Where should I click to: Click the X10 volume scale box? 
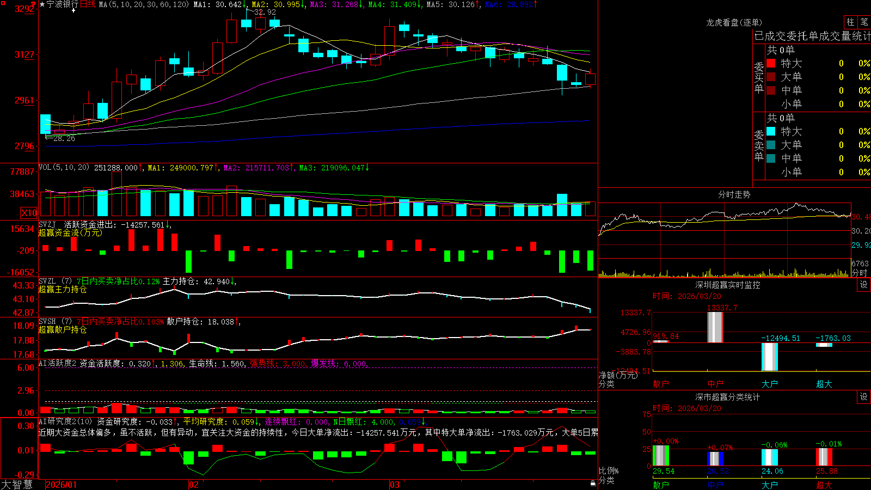[x=29, y=213]
